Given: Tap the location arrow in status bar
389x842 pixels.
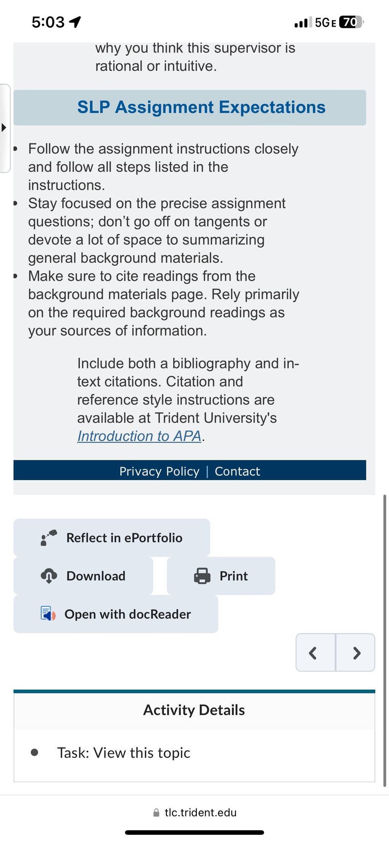Looking at the screenshot, I should (x=75, y=22).
